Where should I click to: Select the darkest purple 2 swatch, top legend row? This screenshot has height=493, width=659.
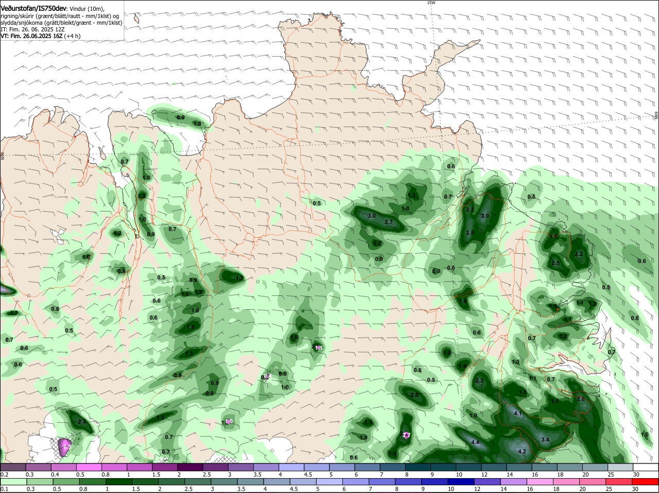[x=189, y=467]
